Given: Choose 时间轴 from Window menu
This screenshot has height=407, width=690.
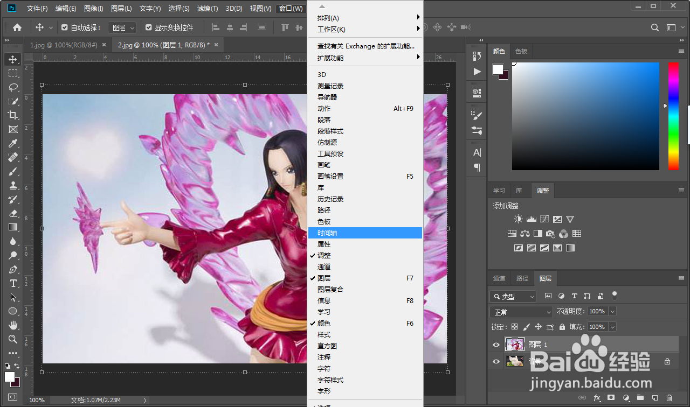Looking at the screenshot, I should 365,233.
